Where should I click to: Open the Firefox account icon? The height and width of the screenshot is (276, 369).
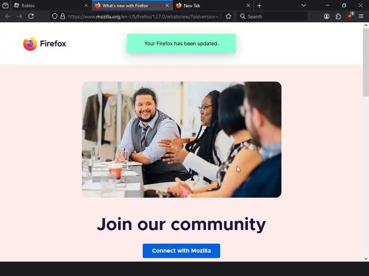click(326, 16)
